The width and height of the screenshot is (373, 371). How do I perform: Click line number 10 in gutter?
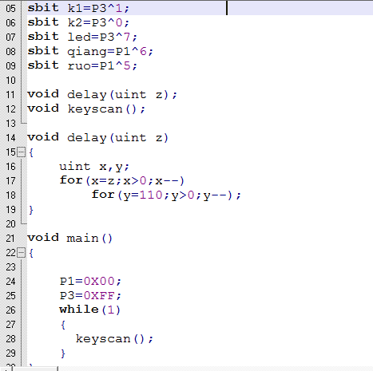pyautogui.click(x=10, y=81)
